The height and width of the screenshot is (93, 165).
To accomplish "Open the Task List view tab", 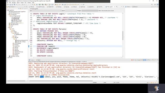I will 135,7.
